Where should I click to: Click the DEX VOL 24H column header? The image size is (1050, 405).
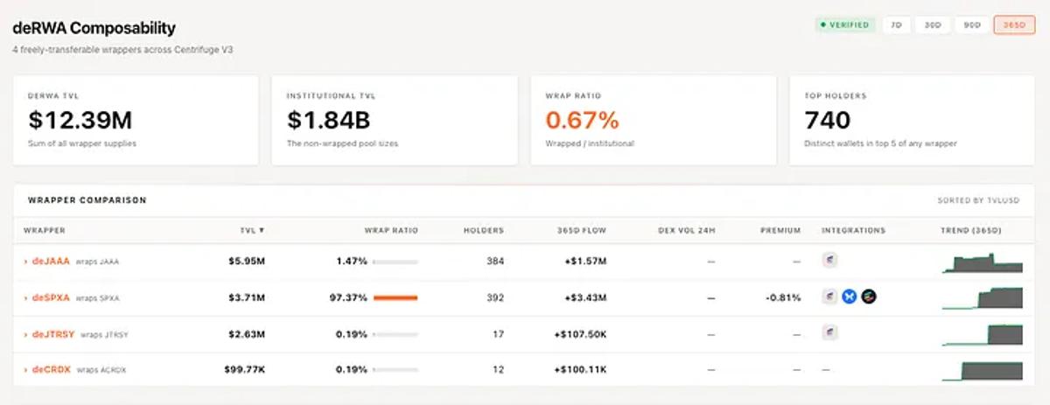point(686,231)
